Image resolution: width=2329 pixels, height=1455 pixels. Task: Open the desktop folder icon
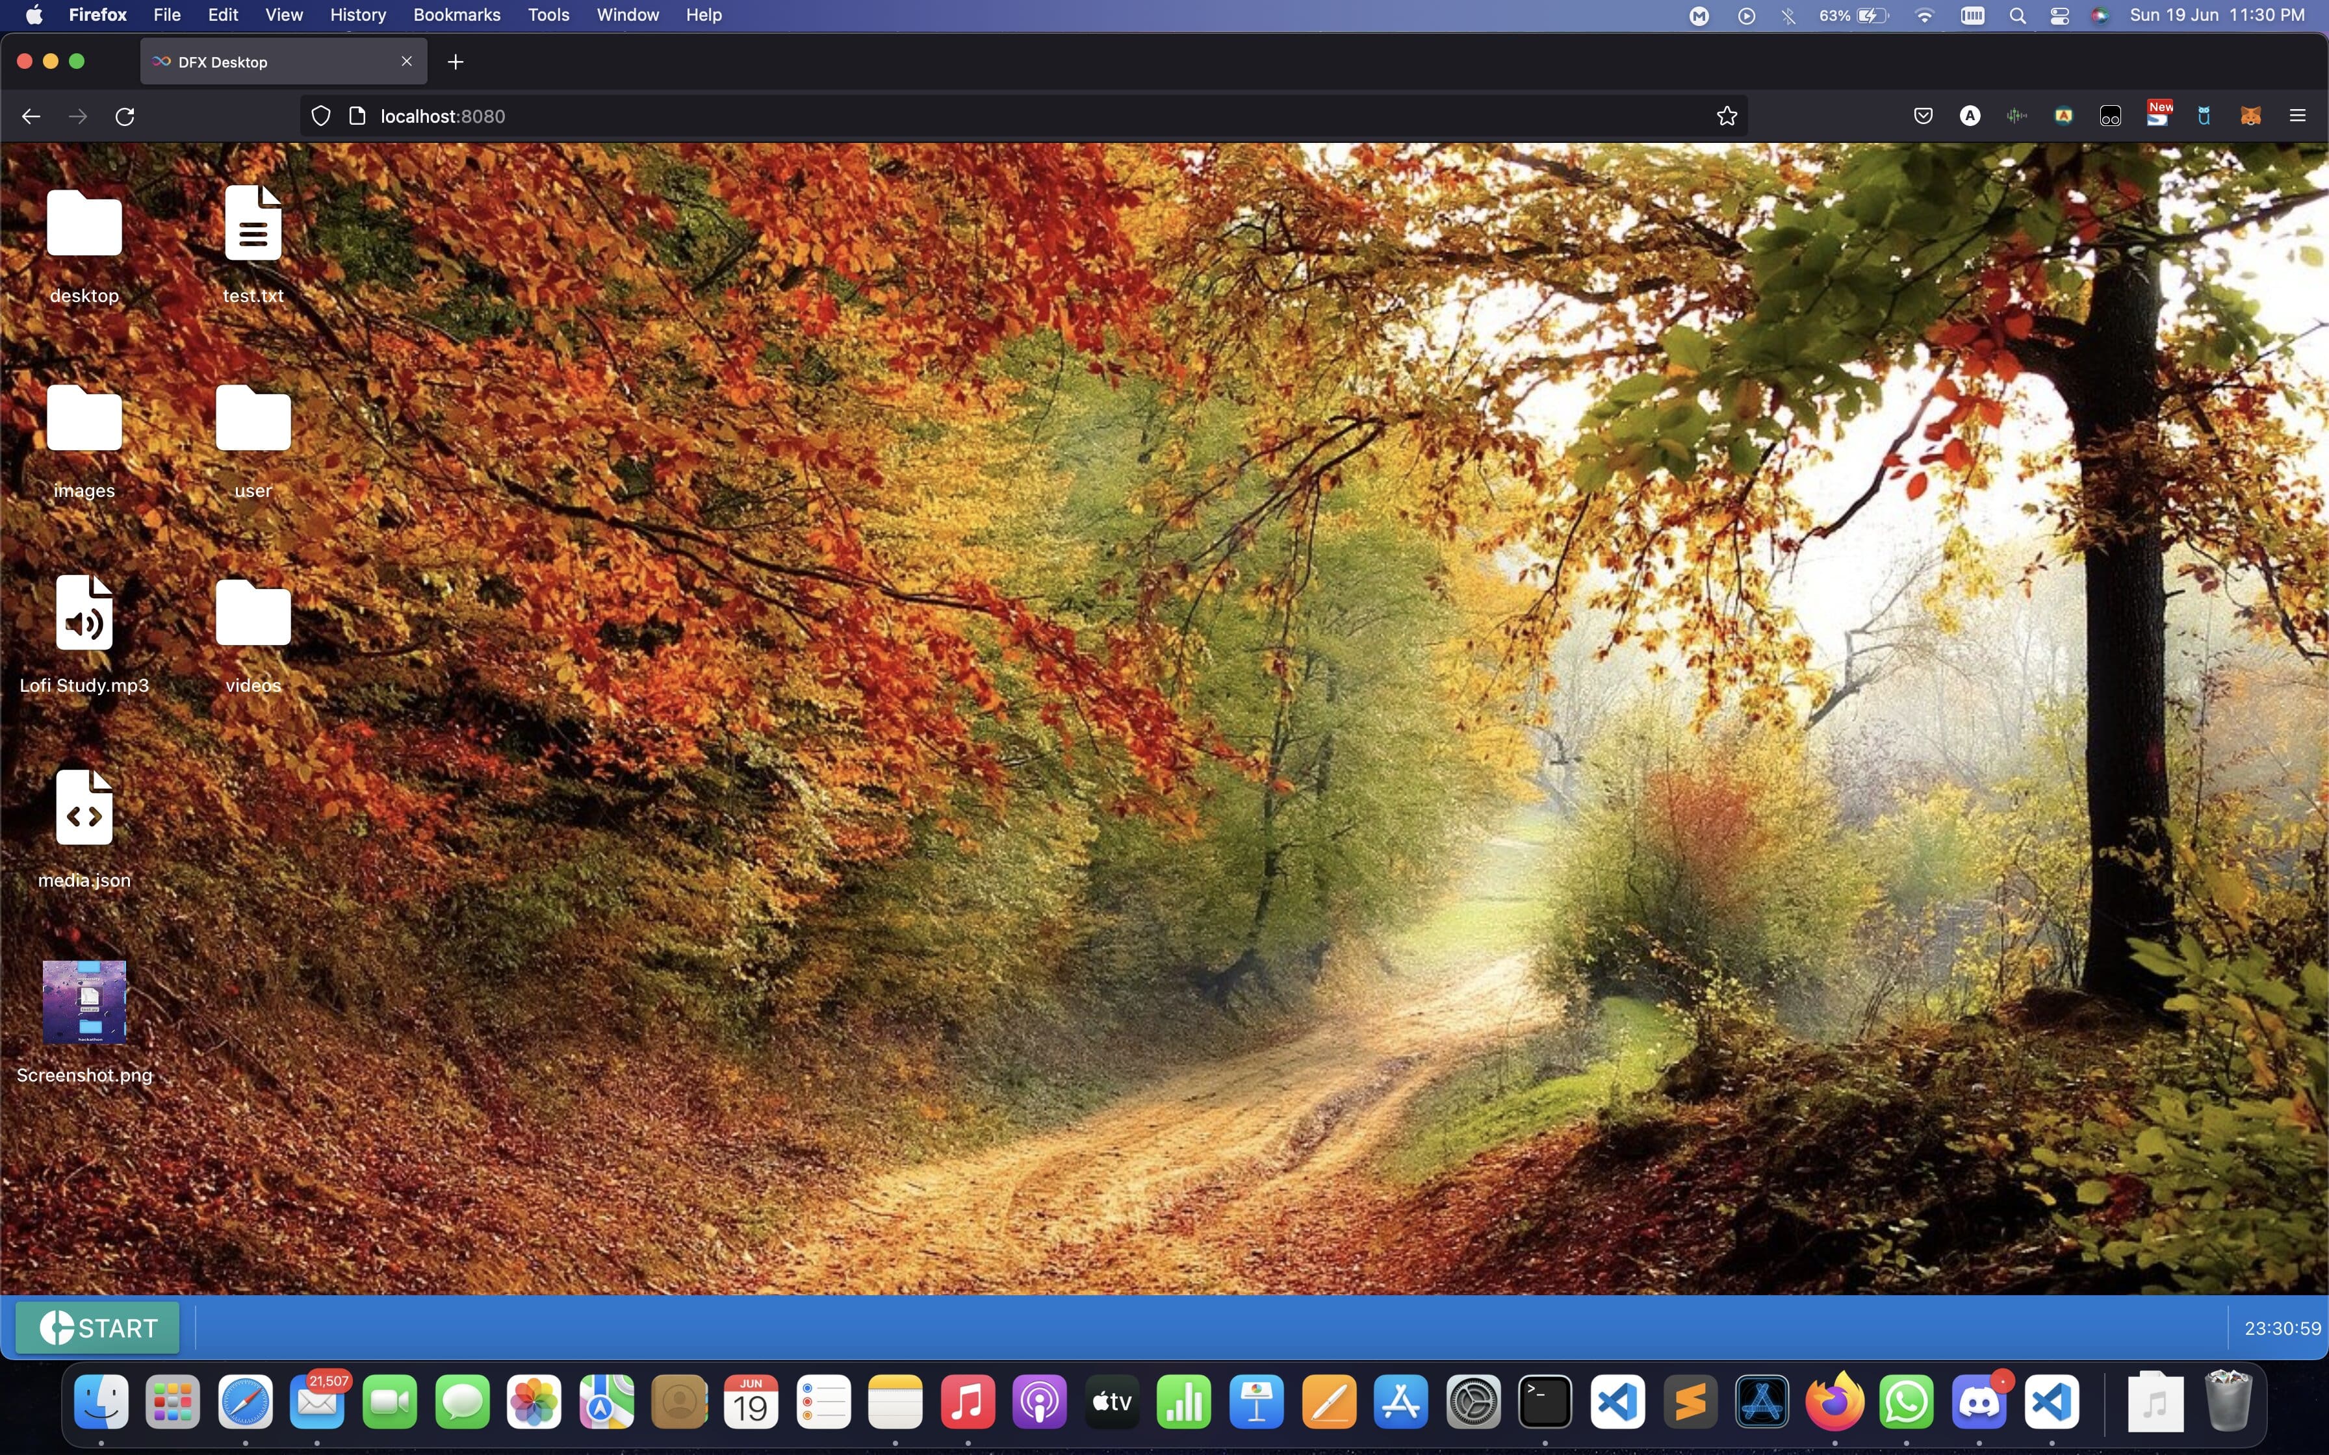point(84,224)
